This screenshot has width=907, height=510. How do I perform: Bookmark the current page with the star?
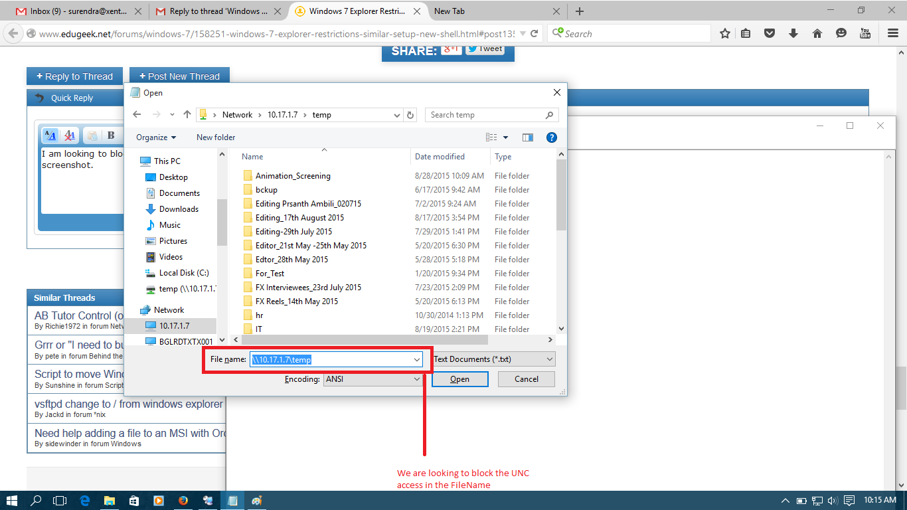[x=724, y=33]
